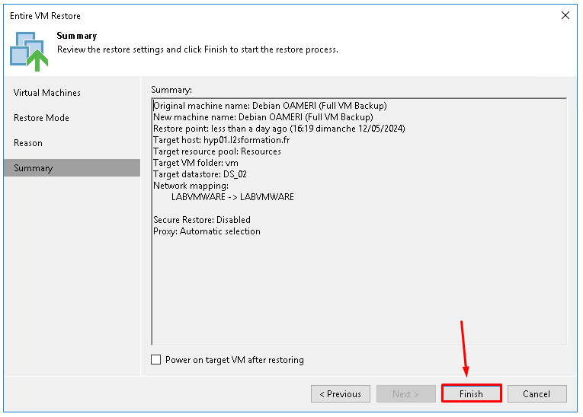Click the 'Network mapping:' line
The height and width of the screenshot is (417, 583).
191,186
